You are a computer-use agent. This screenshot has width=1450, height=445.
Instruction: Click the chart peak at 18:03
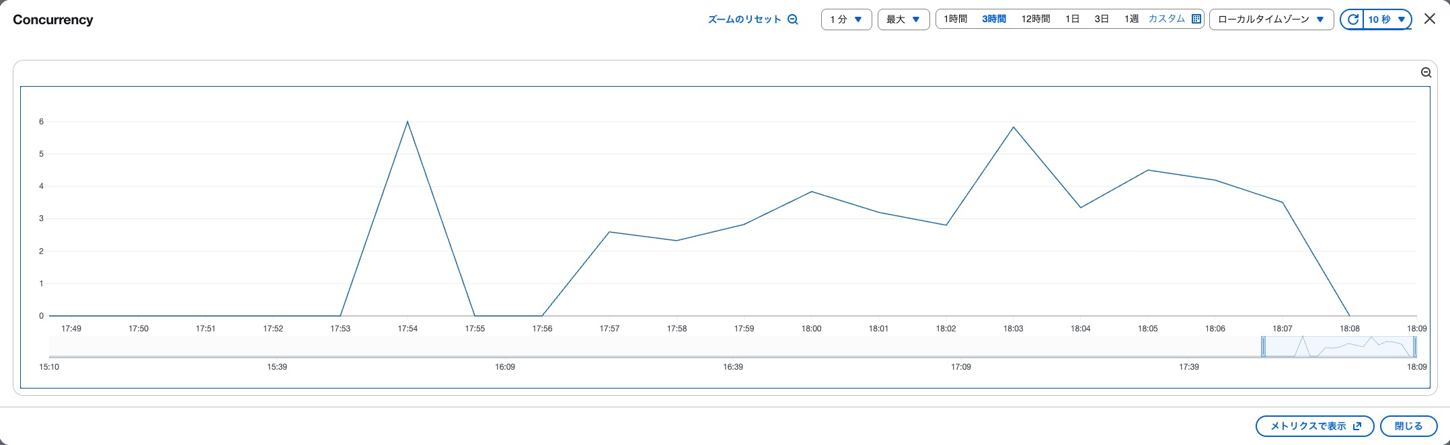[x=1014, y=127]
